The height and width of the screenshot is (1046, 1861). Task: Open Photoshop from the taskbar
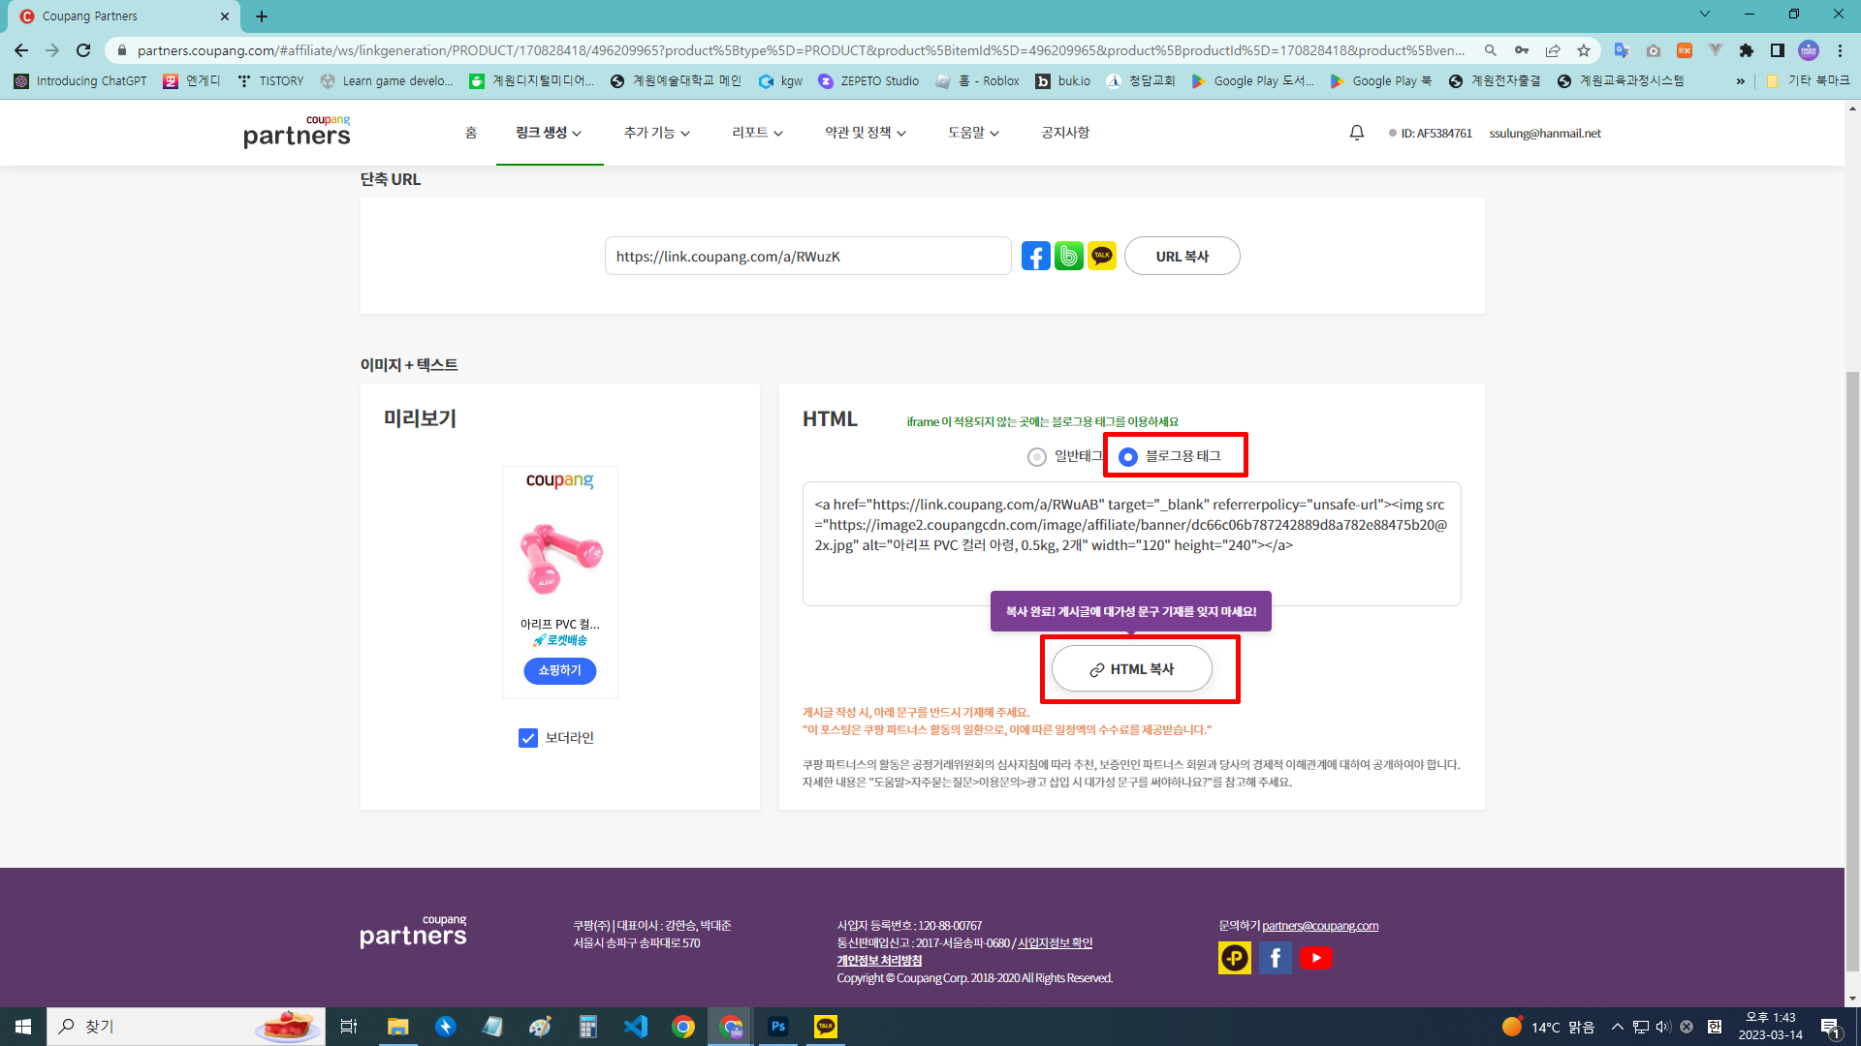click(x=778, y=1027)
